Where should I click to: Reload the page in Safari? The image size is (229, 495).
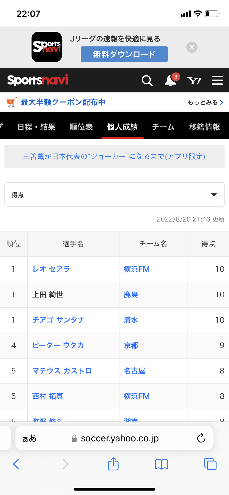tap(201, 438)
